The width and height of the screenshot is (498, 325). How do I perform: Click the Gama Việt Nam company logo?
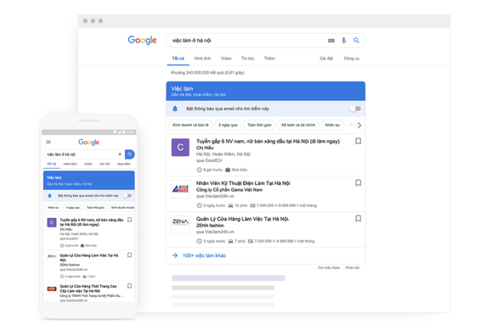(x=180, y=189)
